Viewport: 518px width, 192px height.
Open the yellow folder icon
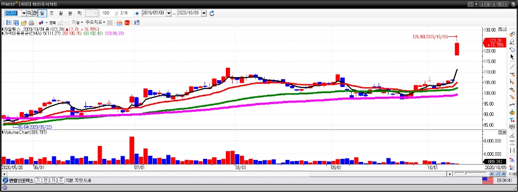point(24,23)
